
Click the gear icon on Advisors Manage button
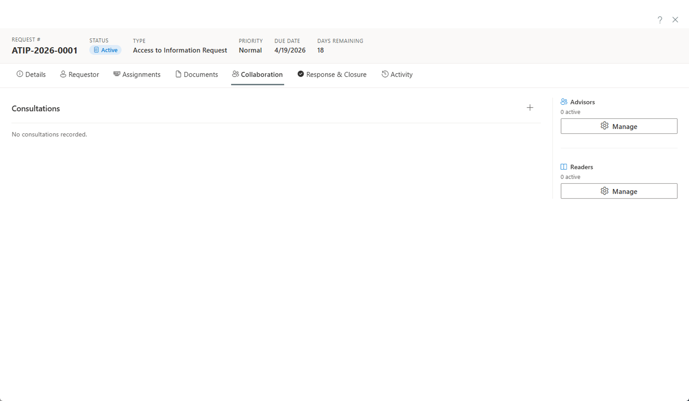coord(605,126)
